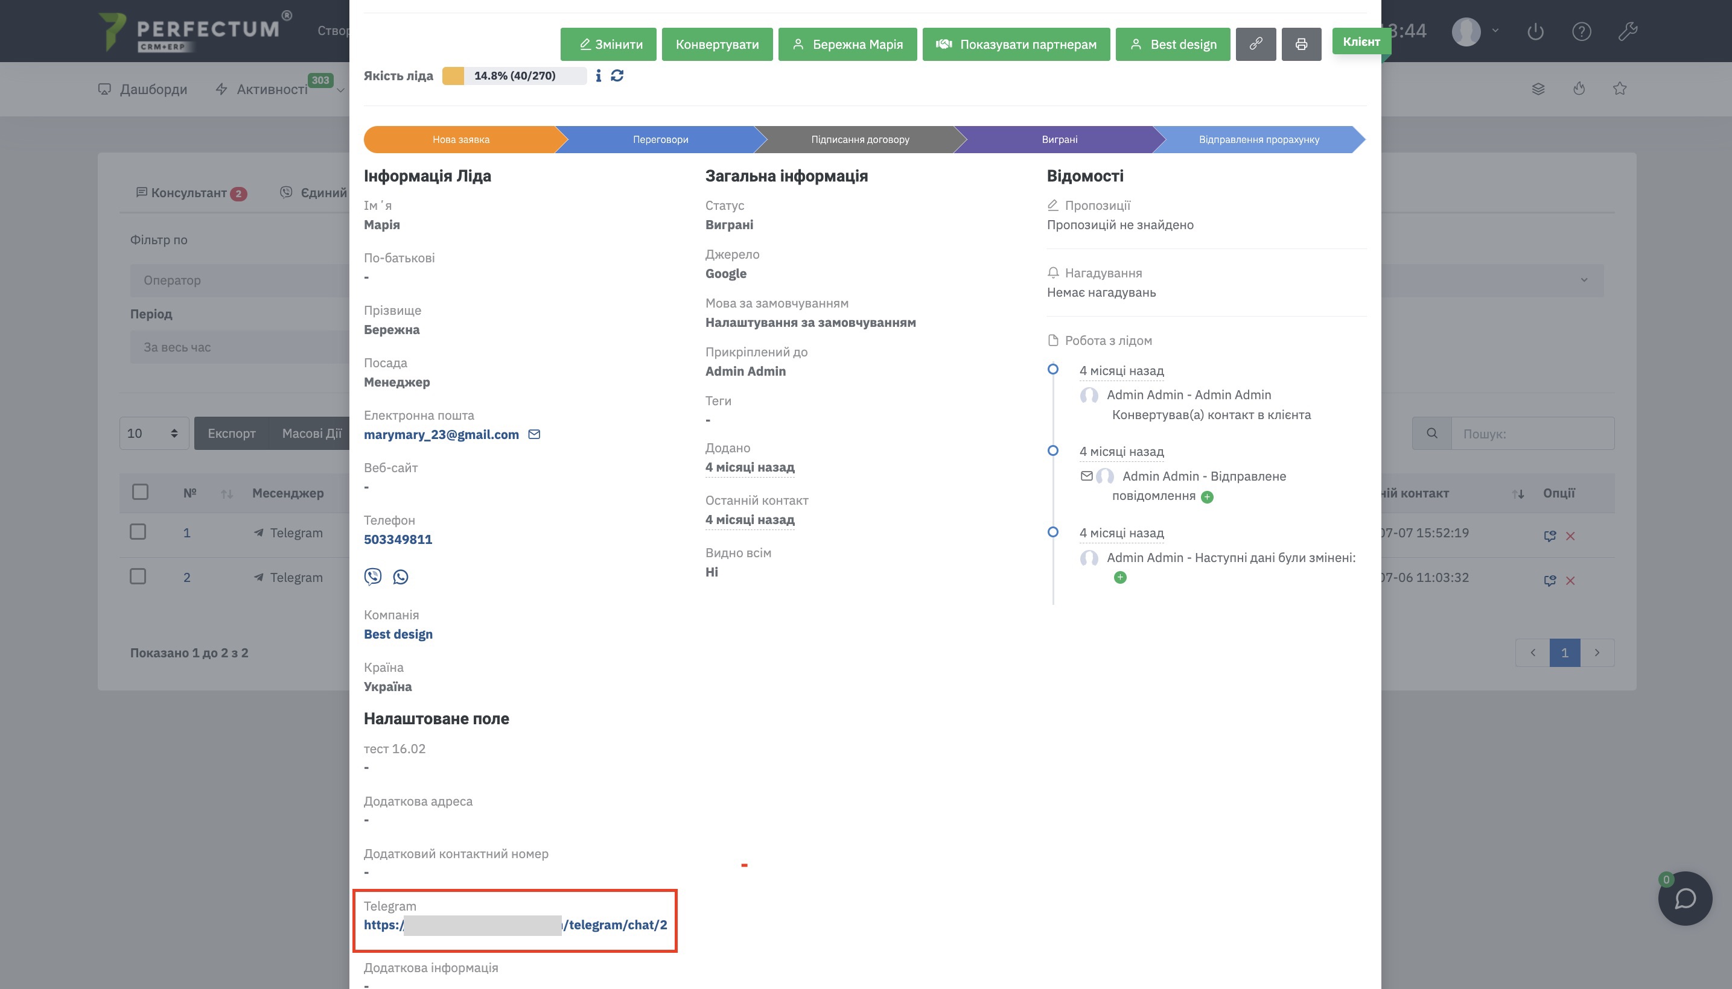The width and height of the screenshot is (1732, 989).
Task: Click the Експорт button
Action: point(231,434)
